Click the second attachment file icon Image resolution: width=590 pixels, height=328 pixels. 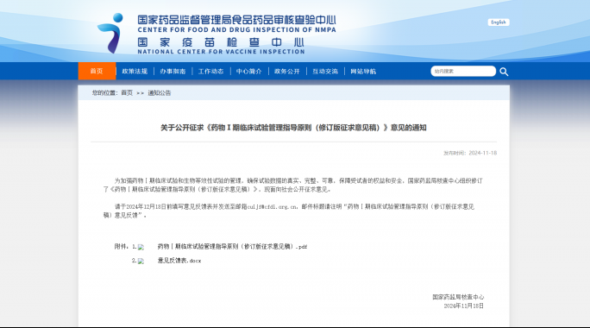[x=141, y=261]
